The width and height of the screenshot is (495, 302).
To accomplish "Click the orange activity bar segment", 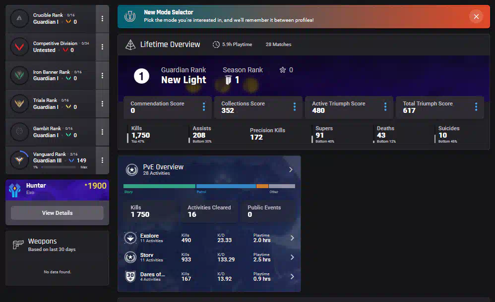I will pos(262,186).
